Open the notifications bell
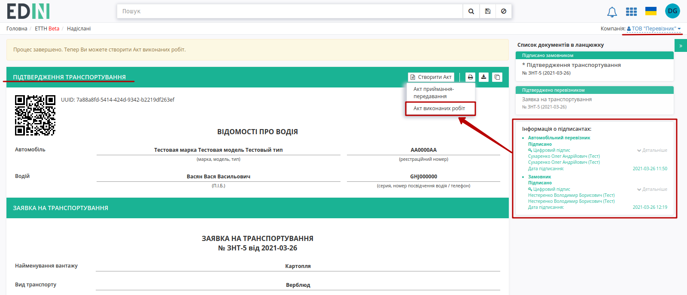 coord(612,12)
